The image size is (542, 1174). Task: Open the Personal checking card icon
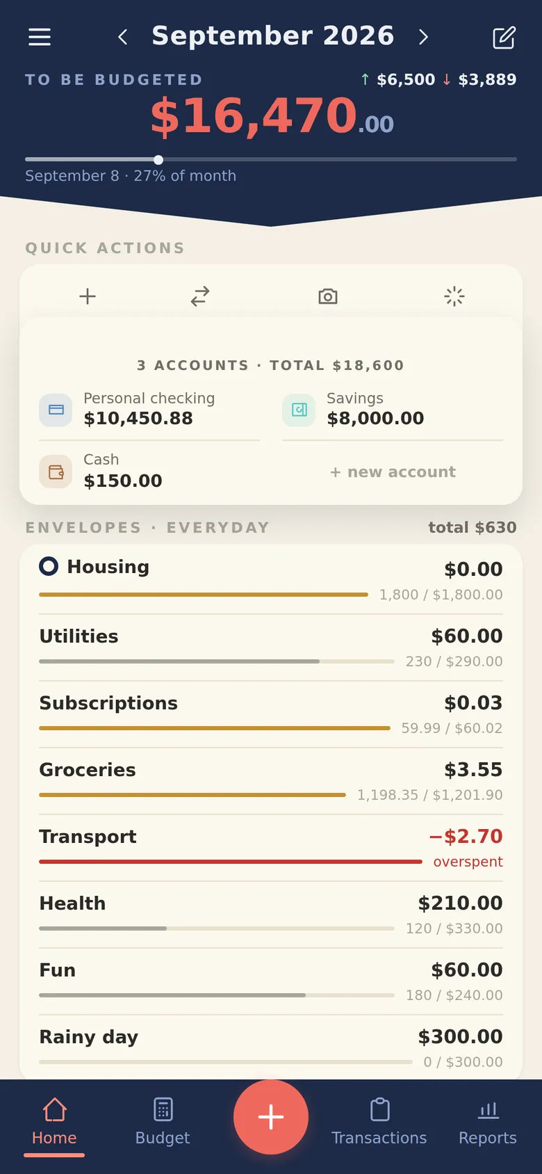pos(56,410)
